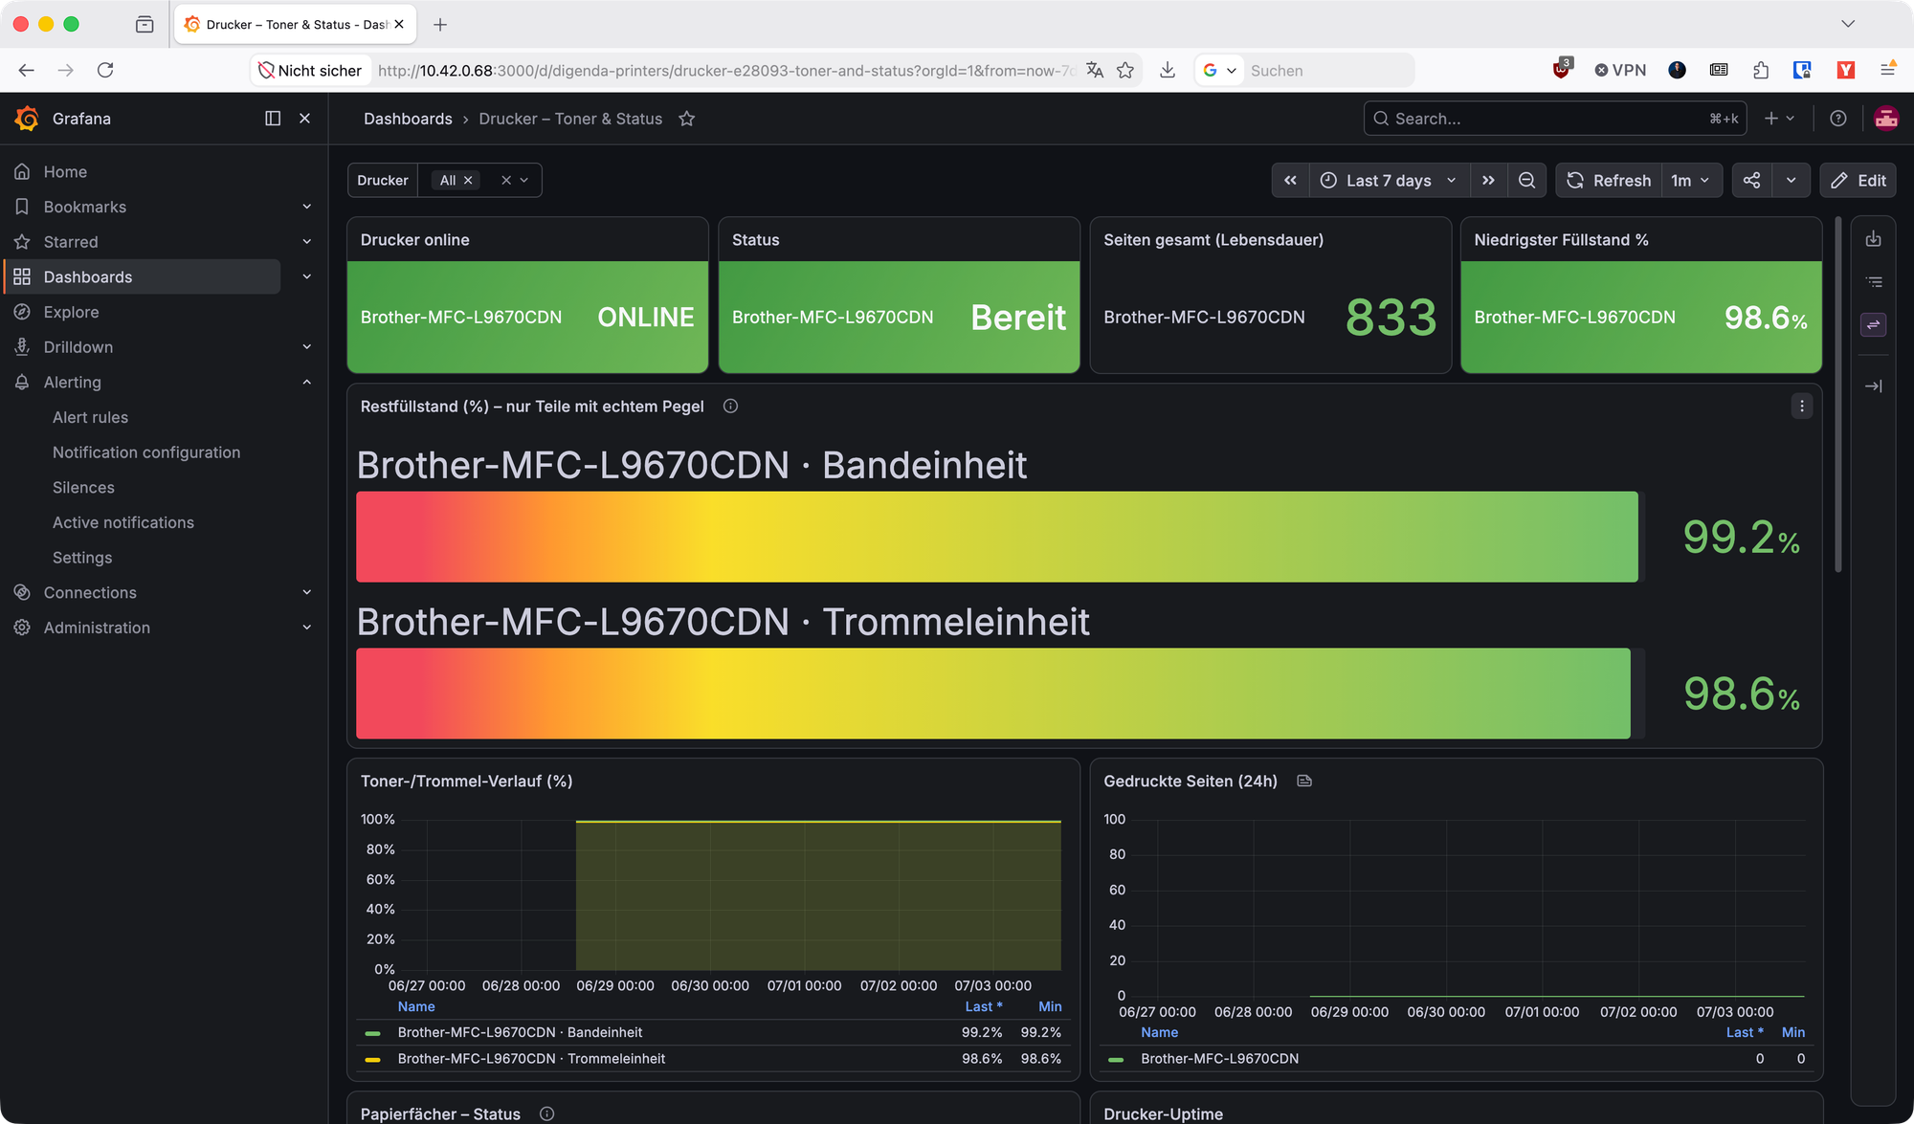Clear the Drucker variable selection
The height and width of the screenshot is (1124, 1914).
click(x=506, y=180)
